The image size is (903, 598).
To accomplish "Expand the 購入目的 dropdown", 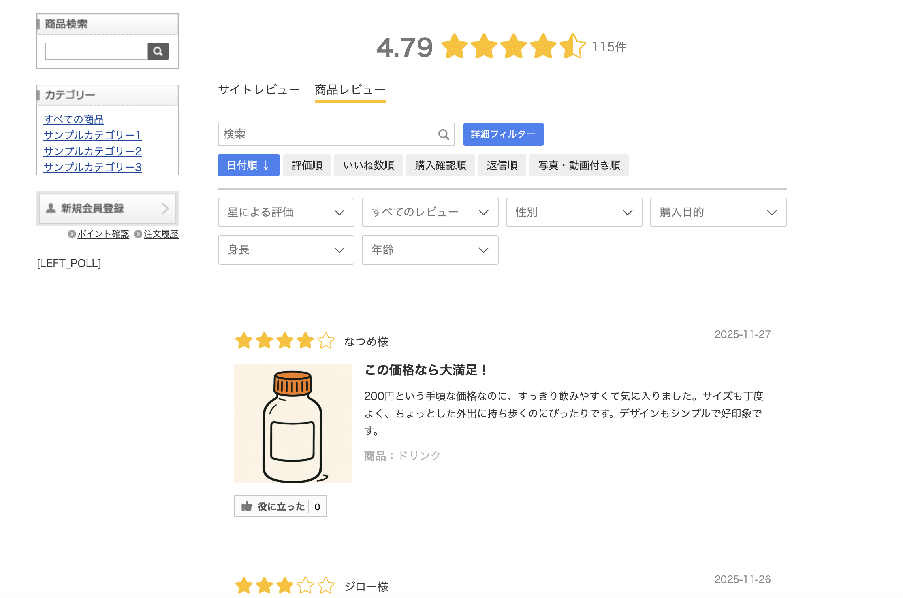I will 718,212.
